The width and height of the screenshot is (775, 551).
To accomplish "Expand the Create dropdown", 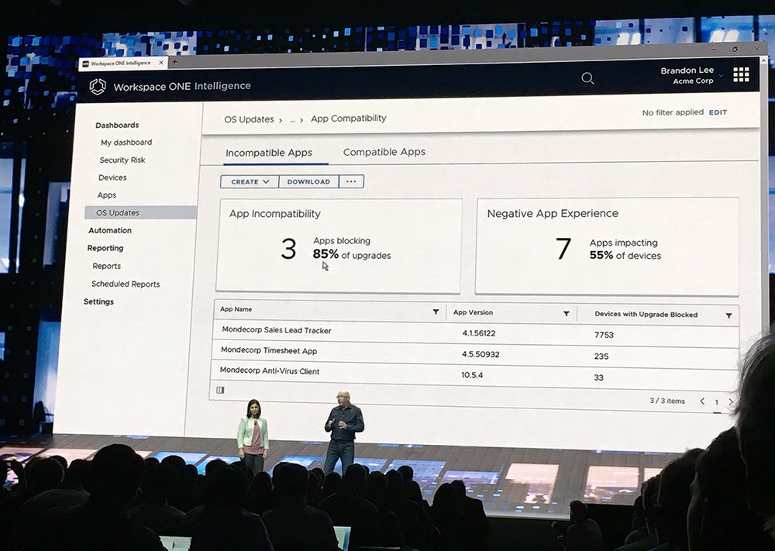I will pos(248,181).
